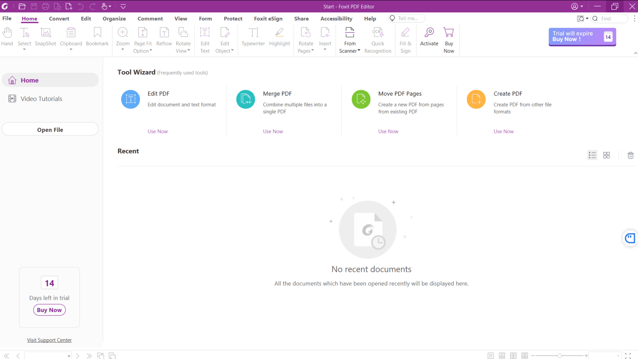Click Use Now under Create PDF
Image resolution: width=638 pixels, height=359 pixels.
pos(504,131)
